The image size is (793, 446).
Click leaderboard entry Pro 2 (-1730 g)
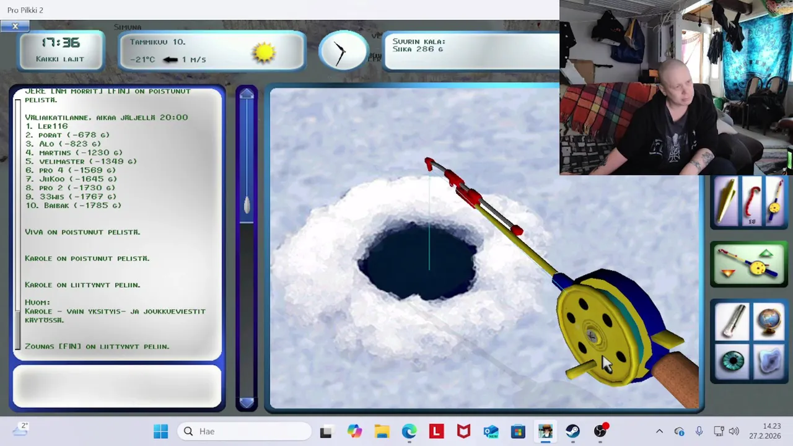(x=71, y=188)
